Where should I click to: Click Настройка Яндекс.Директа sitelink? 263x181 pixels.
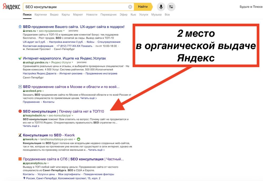pos(40,73)
